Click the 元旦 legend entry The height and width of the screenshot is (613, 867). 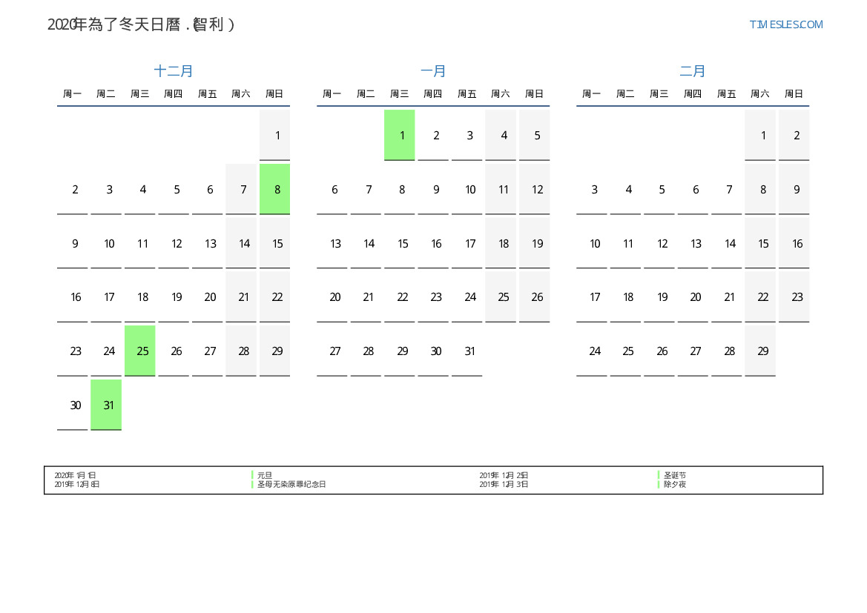pos(265,475)
